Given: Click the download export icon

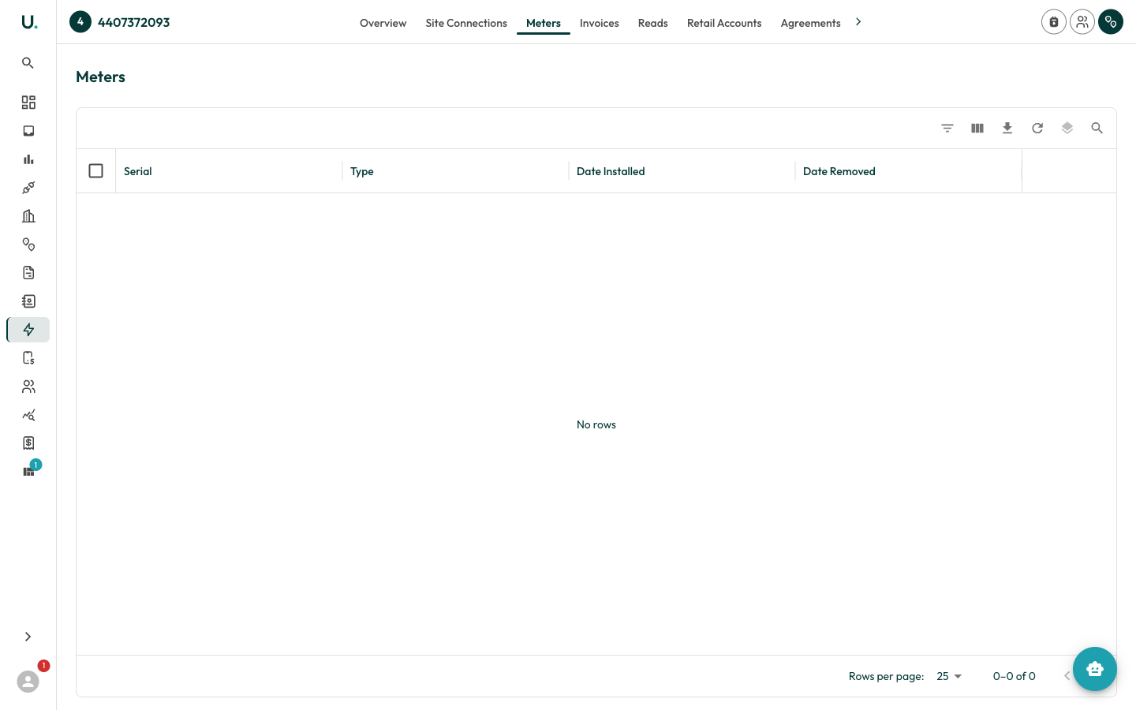Looking at the screenshot, I should 1007,128.
